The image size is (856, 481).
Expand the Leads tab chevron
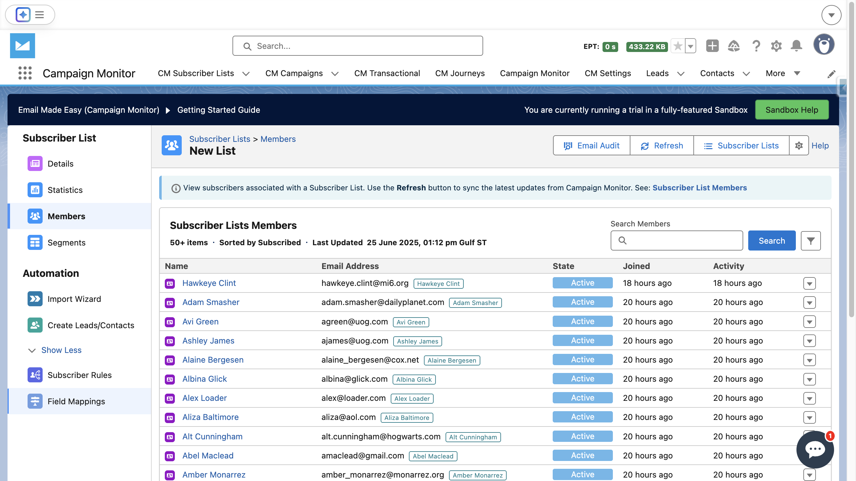click(x=681, y=74)
